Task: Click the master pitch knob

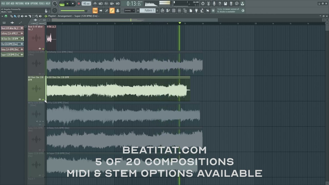Action: (55, 10)
